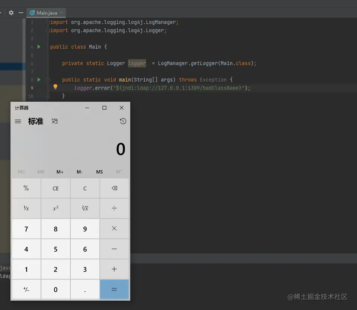Collapse the tool panel with minus icon
The height and width of the screenshot is (310, 357).
click(x=21, y=13)
